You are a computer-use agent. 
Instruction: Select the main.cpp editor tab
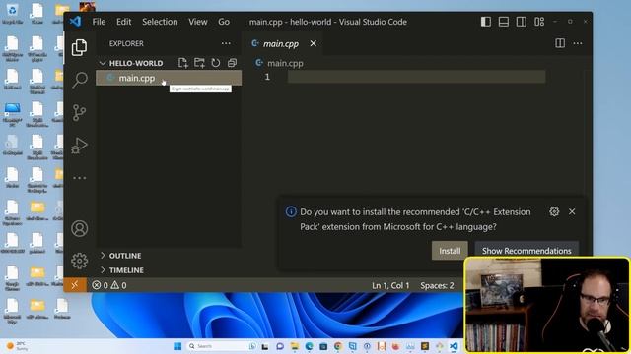(x=281, y=43)
